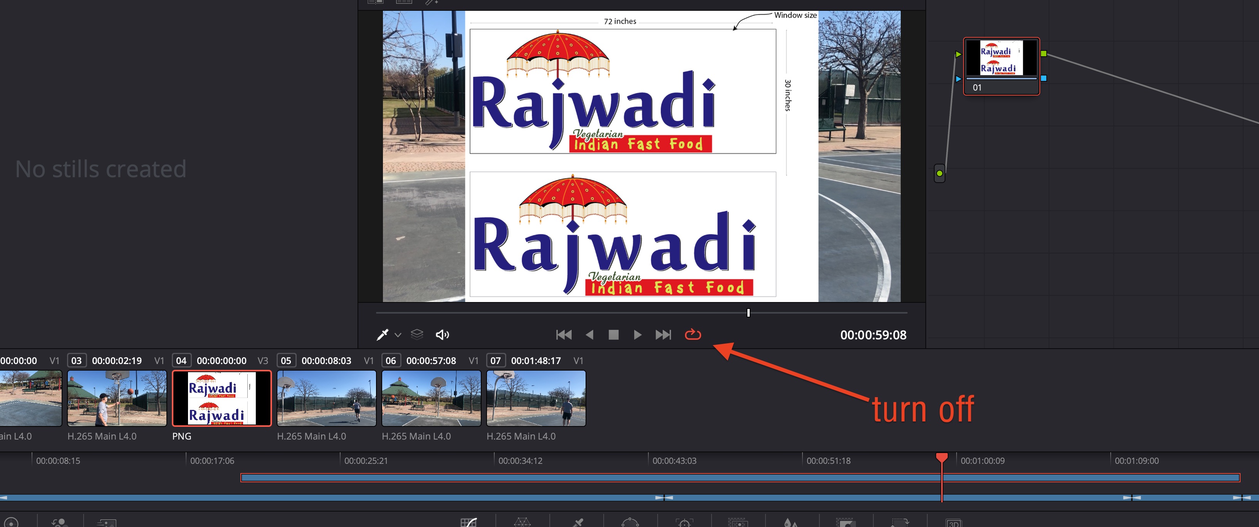Open the Sizing palette
Screen dimensions: 1259x527
click(900, 523)
